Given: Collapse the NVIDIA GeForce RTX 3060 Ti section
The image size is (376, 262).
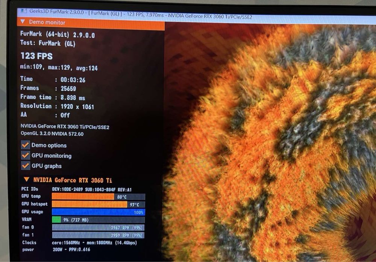Looking at the screenshot, I should [x=27, y=179].
